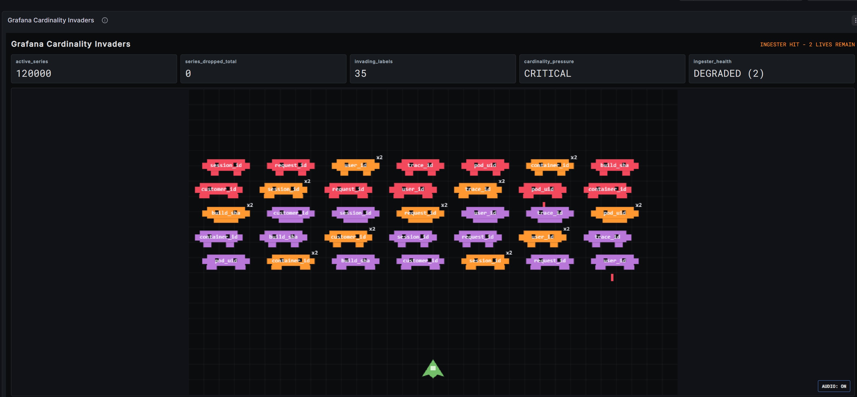The height and width of the screenshot is (397, 857).
Task: Click the red build_sha invader
Action: point(615,167)
